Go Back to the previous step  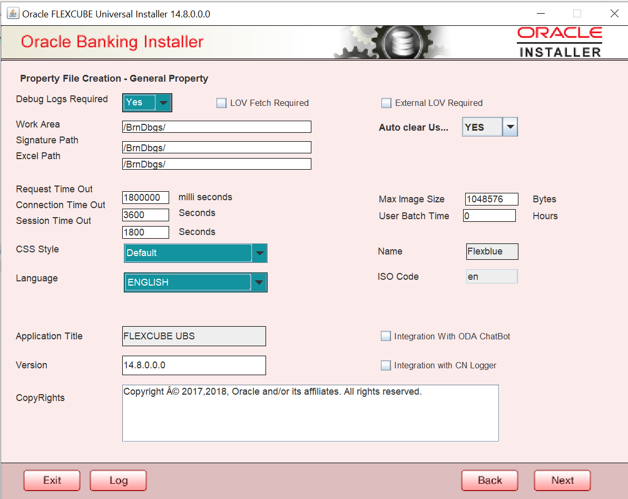tap(489, 480)
